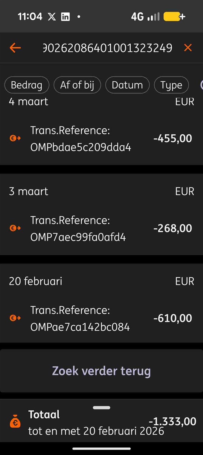Tap the search field with account number
This screenshot has height=455, width=203.
108,48
